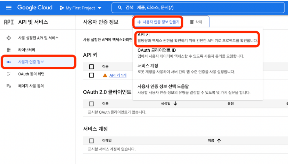Click the Library sidebar icon
The height and width of the screenshot is (164, 288).
tap(9, 50)
